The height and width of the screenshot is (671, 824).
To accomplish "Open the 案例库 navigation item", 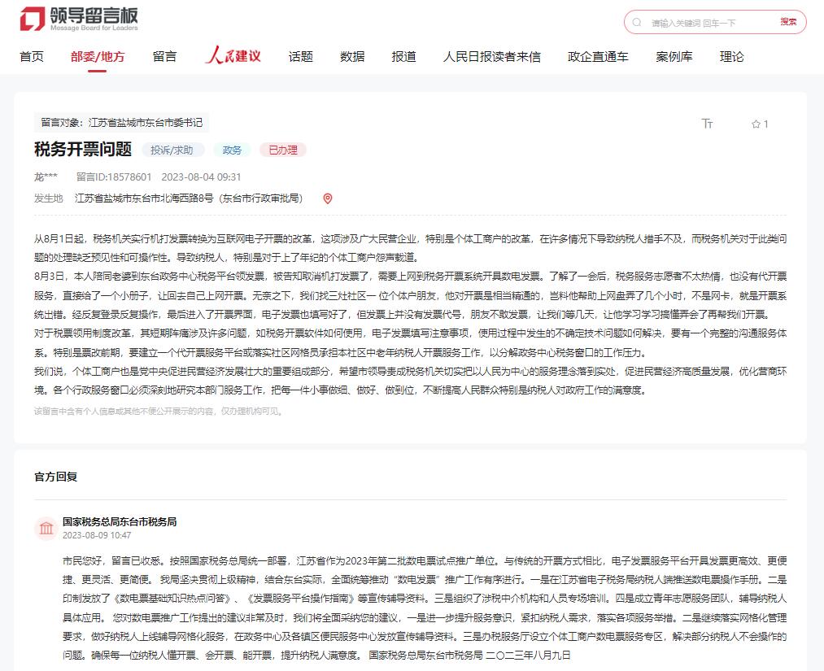I will pos(674,57).
